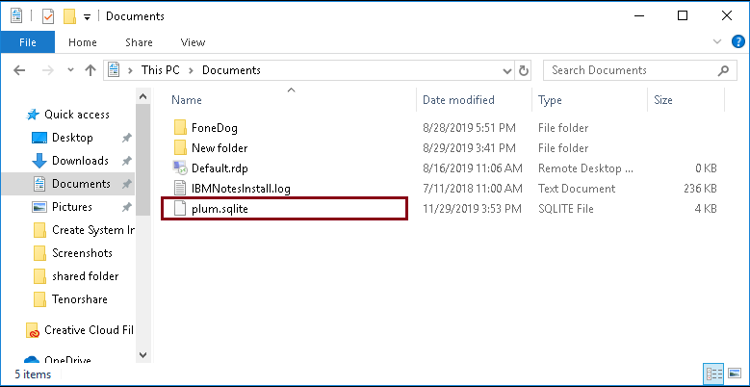Image resolution: width=750 pixels, height=387 pixels.
Task: Go up one level with Up arrow
Action: click(90, 70)
